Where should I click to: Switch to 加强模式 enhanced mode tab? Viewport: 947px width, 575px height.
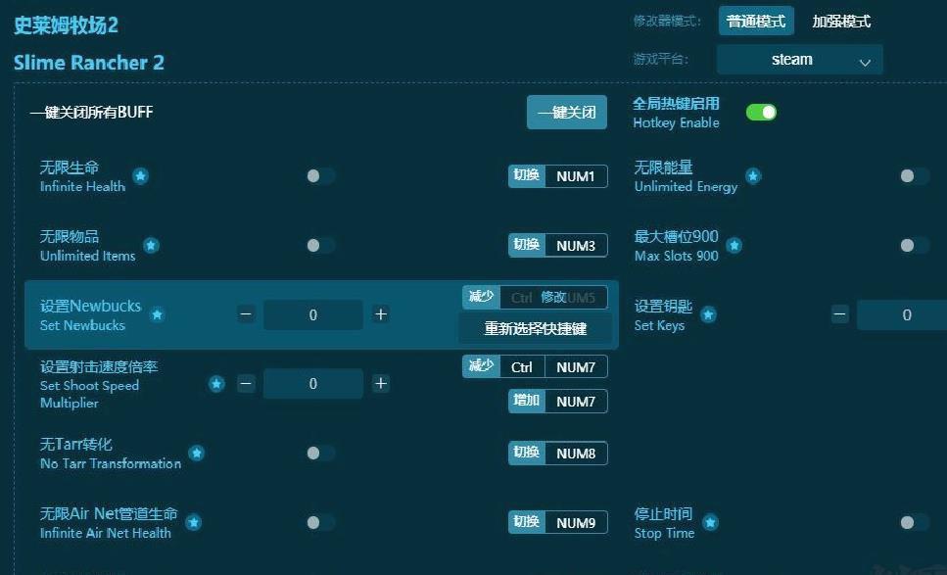click(x=841, y=22)
